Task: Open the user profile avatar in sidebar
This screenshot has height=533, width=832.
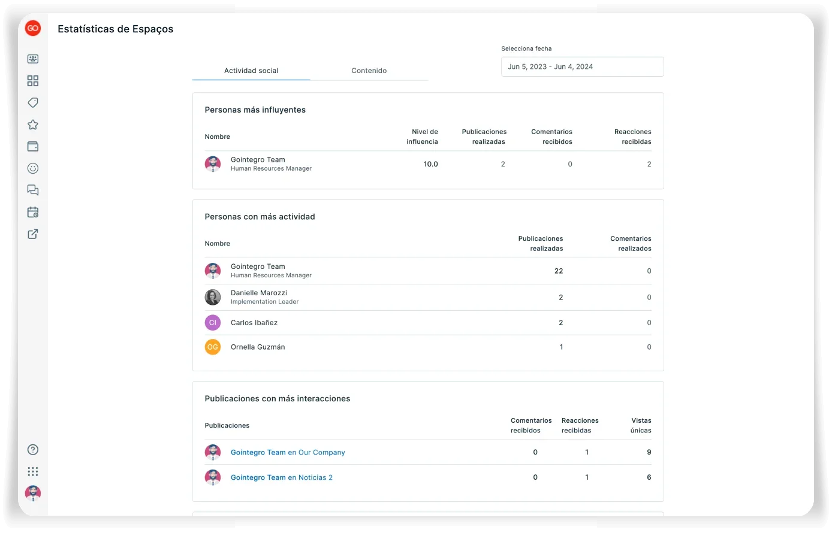Action: point(33,493)
